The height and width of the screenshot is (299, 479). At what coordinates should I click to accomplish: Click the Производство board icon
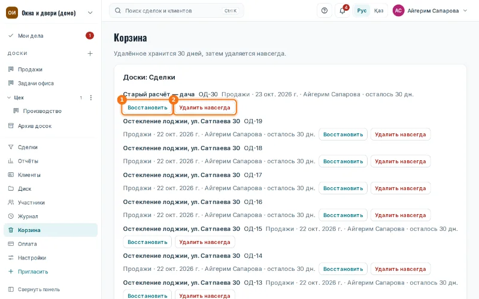pos(16,111)
